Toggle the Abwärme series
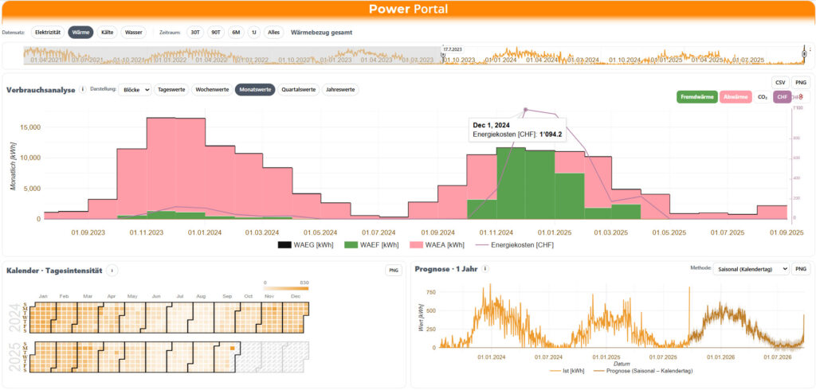Viewport: 816px width, 390px height. [735, 97]
